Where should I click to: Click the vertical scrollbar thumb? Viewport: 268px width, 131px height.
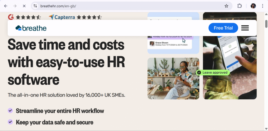(266, 24)
